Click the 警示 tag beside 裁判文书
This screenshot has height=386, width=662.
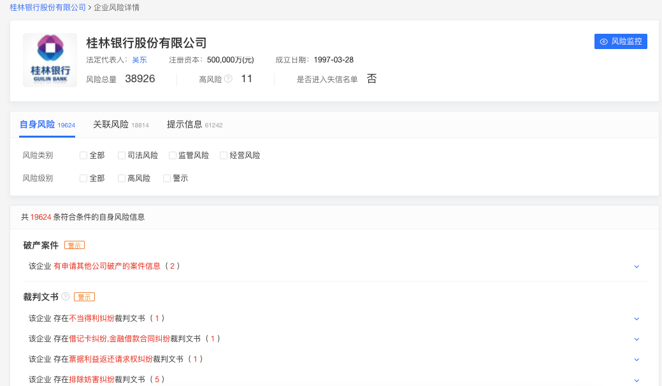[85, 297]
